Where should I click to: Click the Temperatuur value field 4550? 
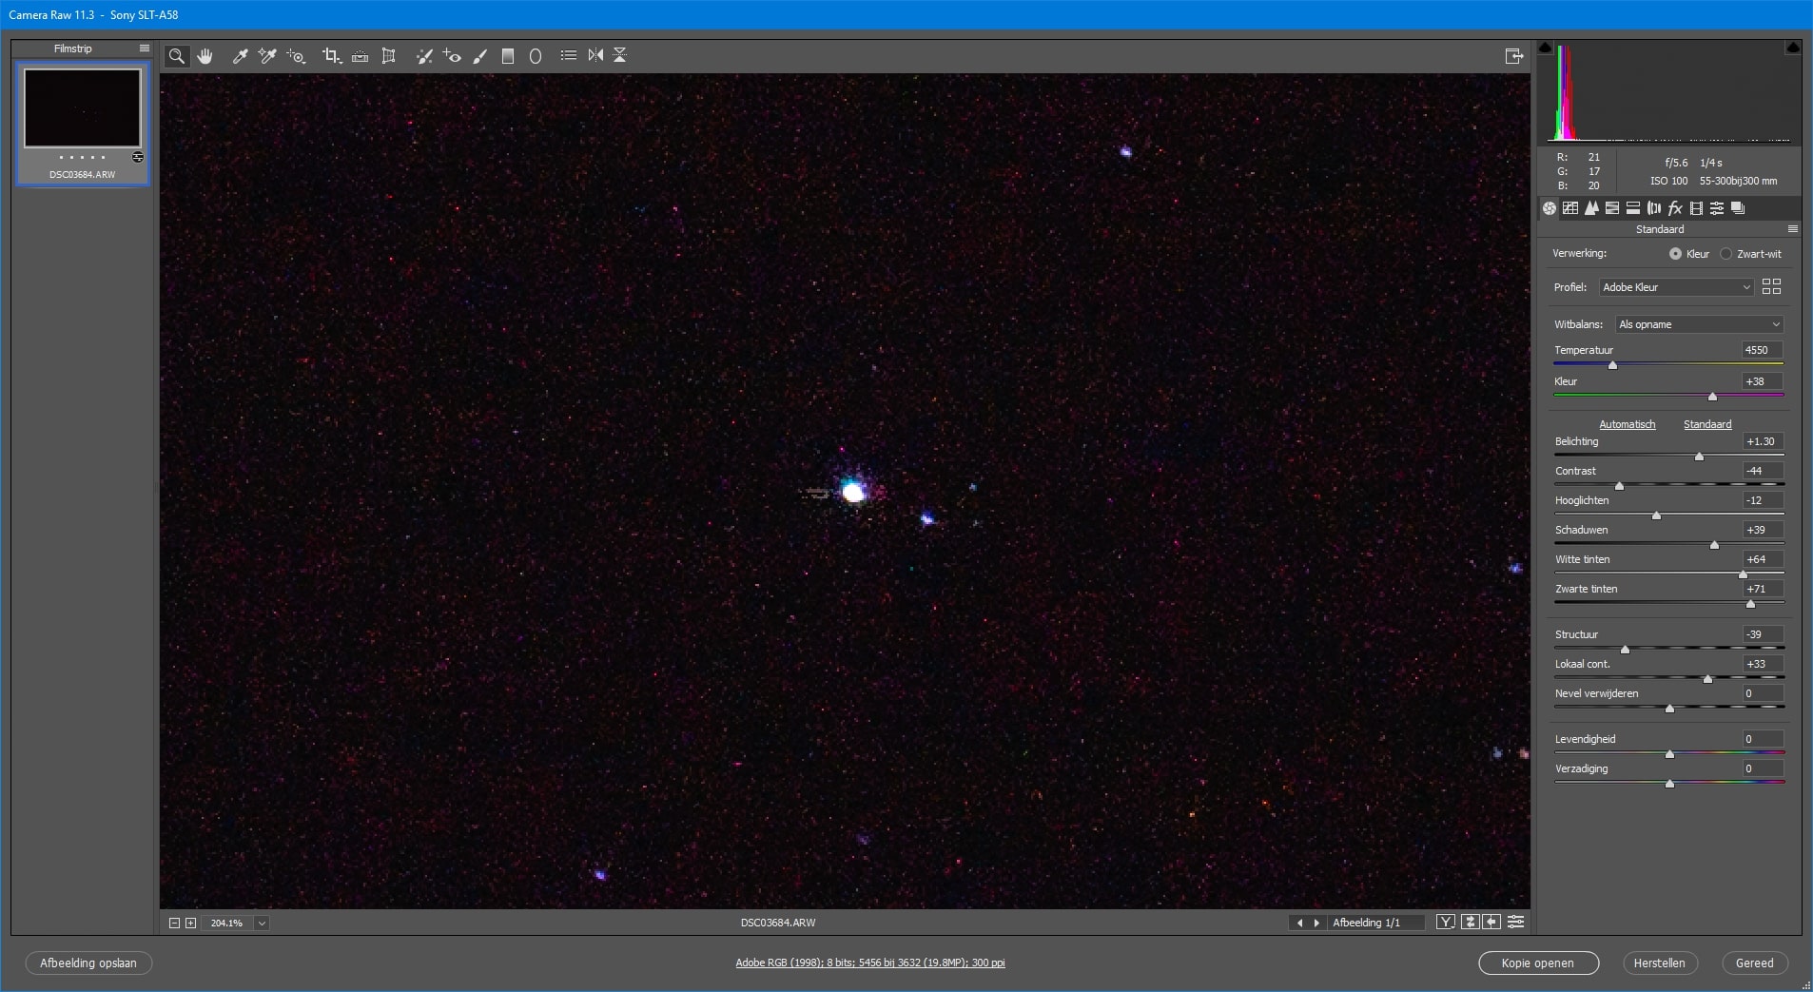1762,350
